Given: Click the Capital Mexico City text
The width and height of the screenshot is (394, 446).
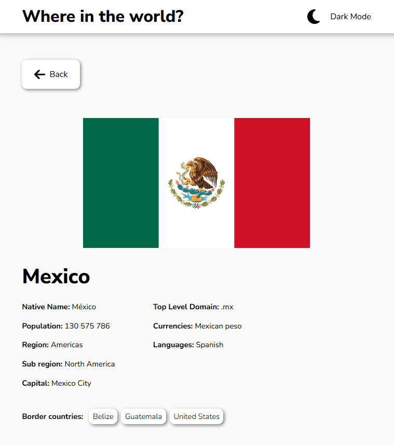Looking at the screenshot, I should [x=71, y=383].
